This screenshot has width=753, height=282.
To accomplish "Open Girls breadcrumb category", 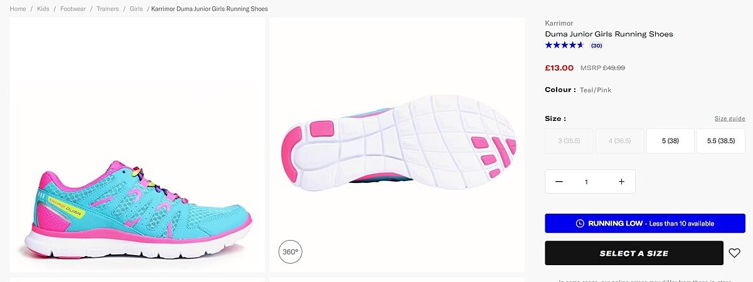I will point(136,9).
